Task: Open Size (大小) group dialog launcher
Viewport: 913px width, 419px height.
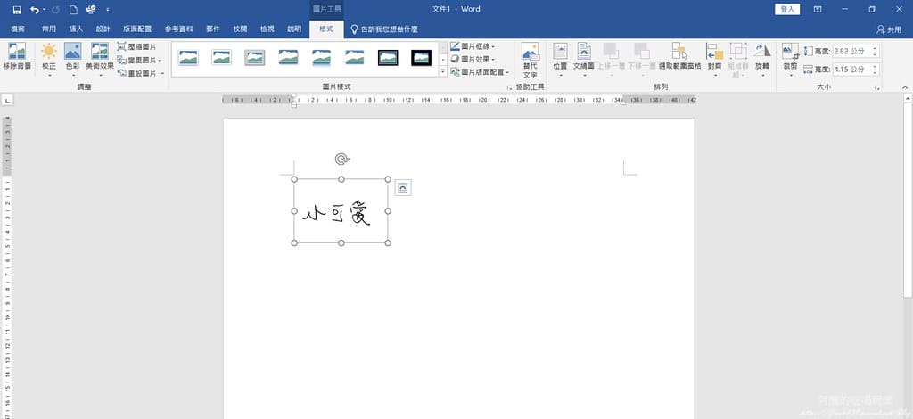Action: [x=877, y=87]
